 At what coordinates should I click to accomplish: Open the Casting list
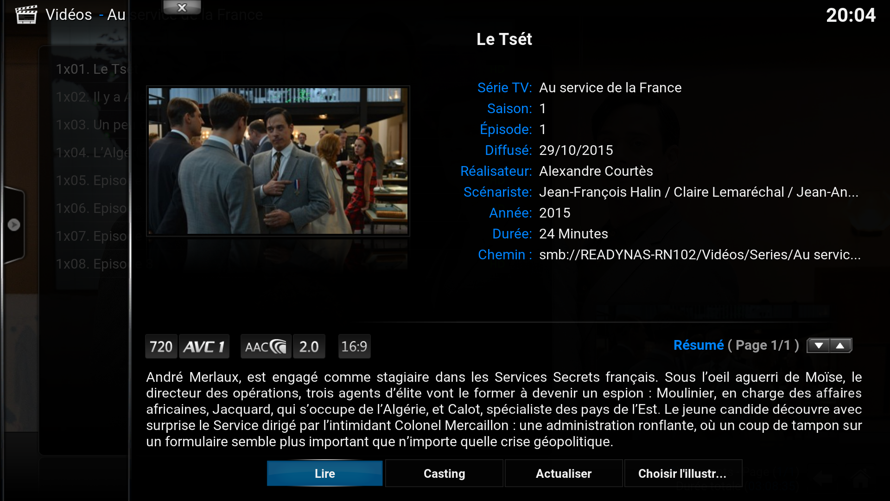(444, 473)
